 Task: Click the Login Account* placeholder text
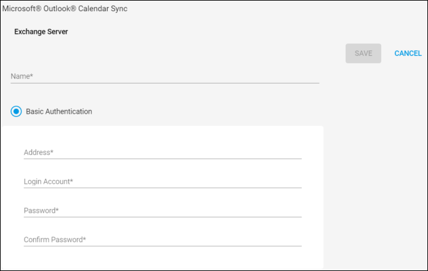49,181
